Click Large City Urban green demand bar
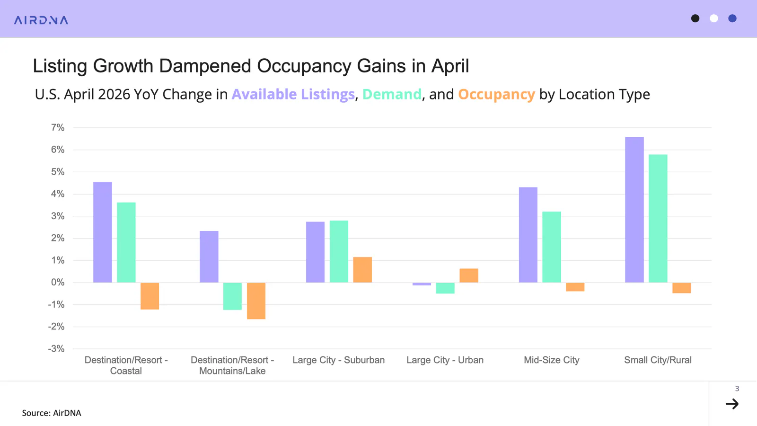757x426 pixels. 445,288
